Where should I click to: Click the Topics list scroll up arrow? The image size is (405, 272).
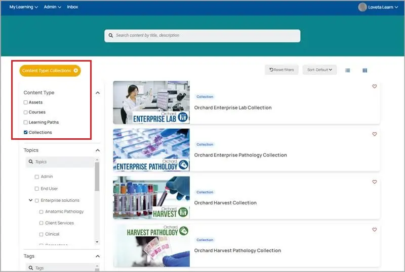(x=97, y=159)
